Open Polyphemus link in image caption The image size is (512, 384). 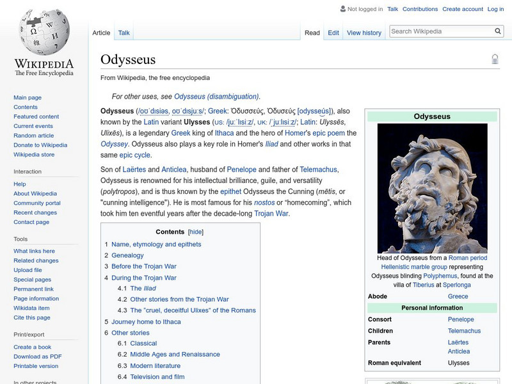point(440,276)
